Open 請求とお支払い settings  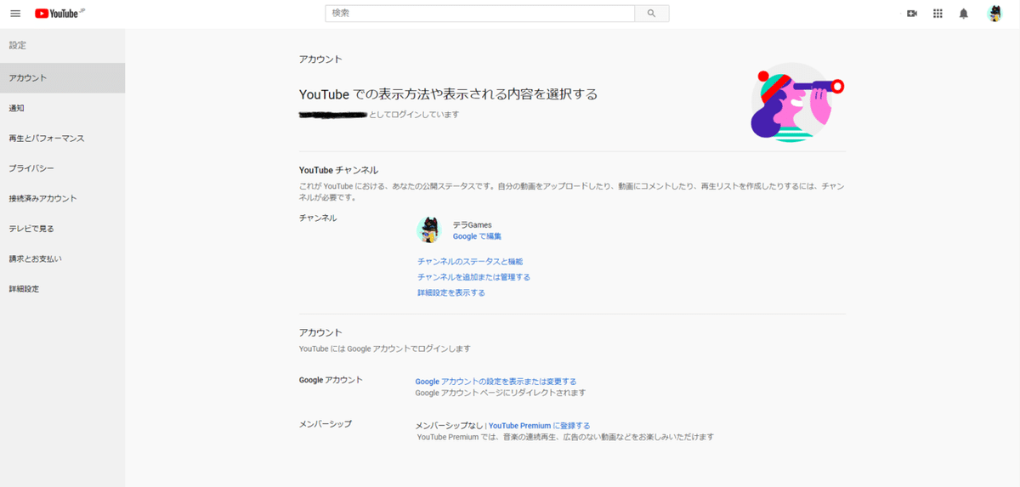[62, 258]
